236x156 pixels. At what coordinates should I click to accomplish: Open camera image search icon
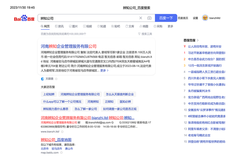coord(149,18)
